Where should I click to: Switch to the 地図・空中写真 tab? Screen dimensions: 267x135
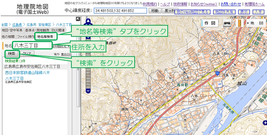(12, 30)
